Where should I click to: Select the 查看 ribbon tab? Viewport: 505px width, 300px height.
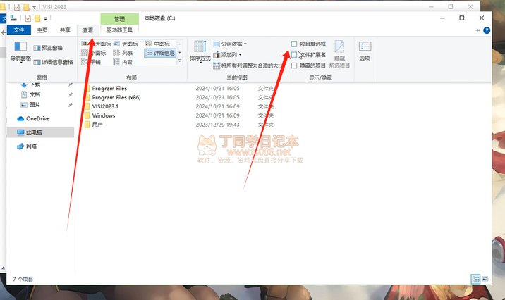pos(87,30)
